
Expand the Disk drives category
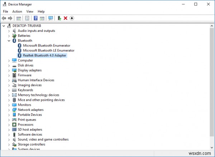point(9,65)
